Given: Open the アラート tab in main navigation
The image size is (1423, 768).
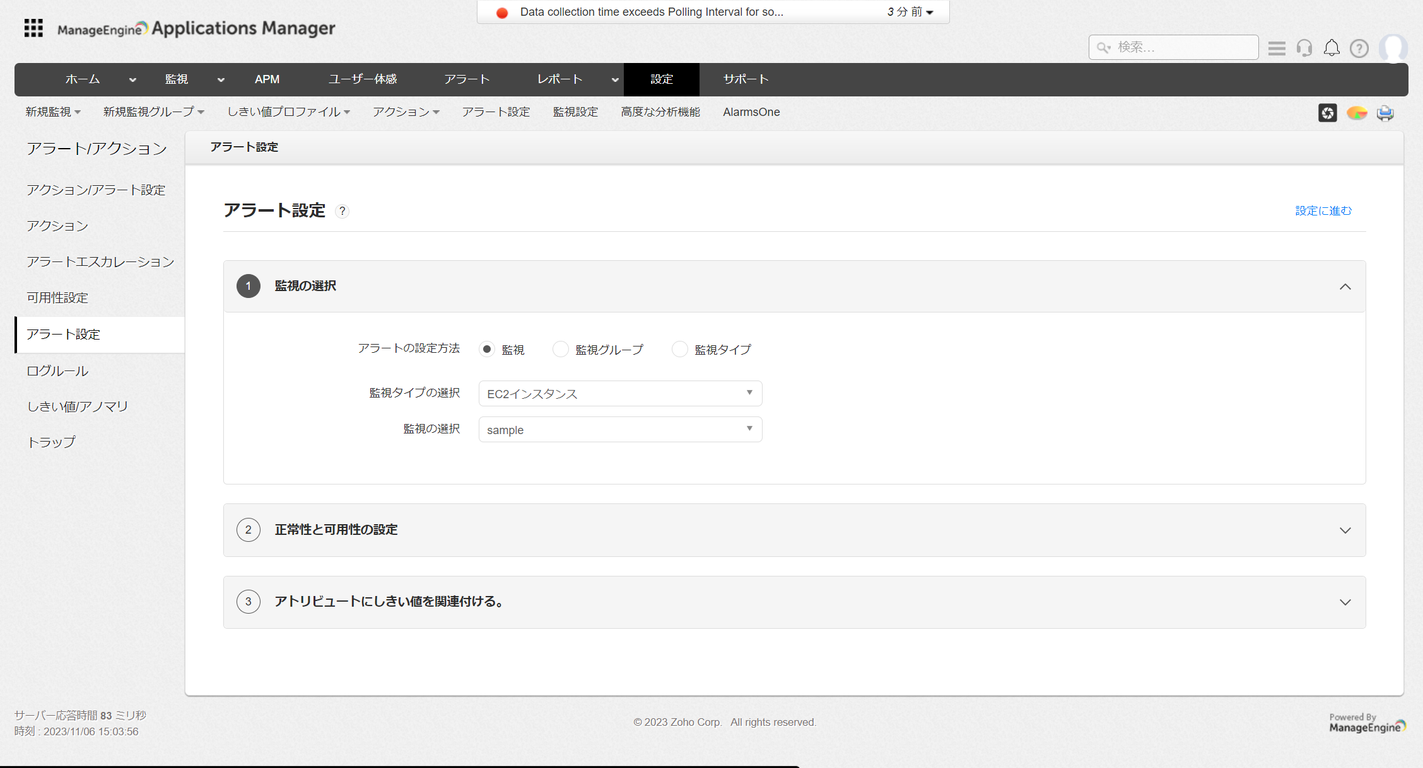Looking at the screenshot, I should 467,79.
